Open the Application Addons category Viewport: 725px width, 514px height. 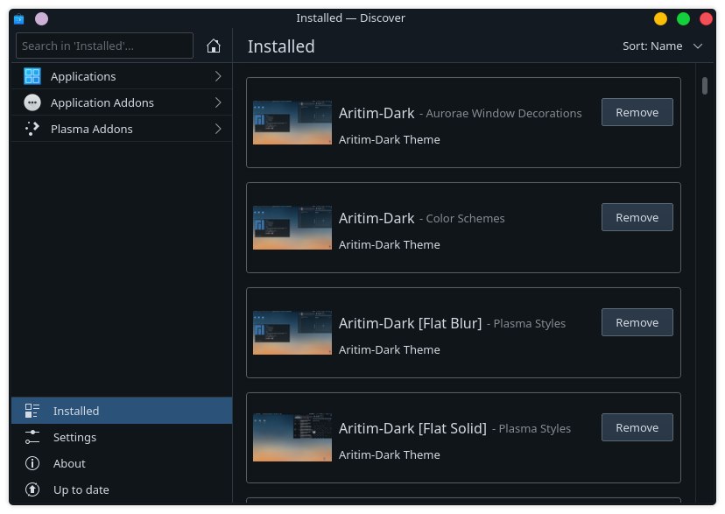click(122, 102)
